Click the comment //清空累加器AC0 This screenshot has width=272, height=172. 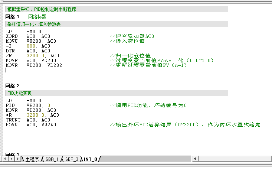(132, 36)
